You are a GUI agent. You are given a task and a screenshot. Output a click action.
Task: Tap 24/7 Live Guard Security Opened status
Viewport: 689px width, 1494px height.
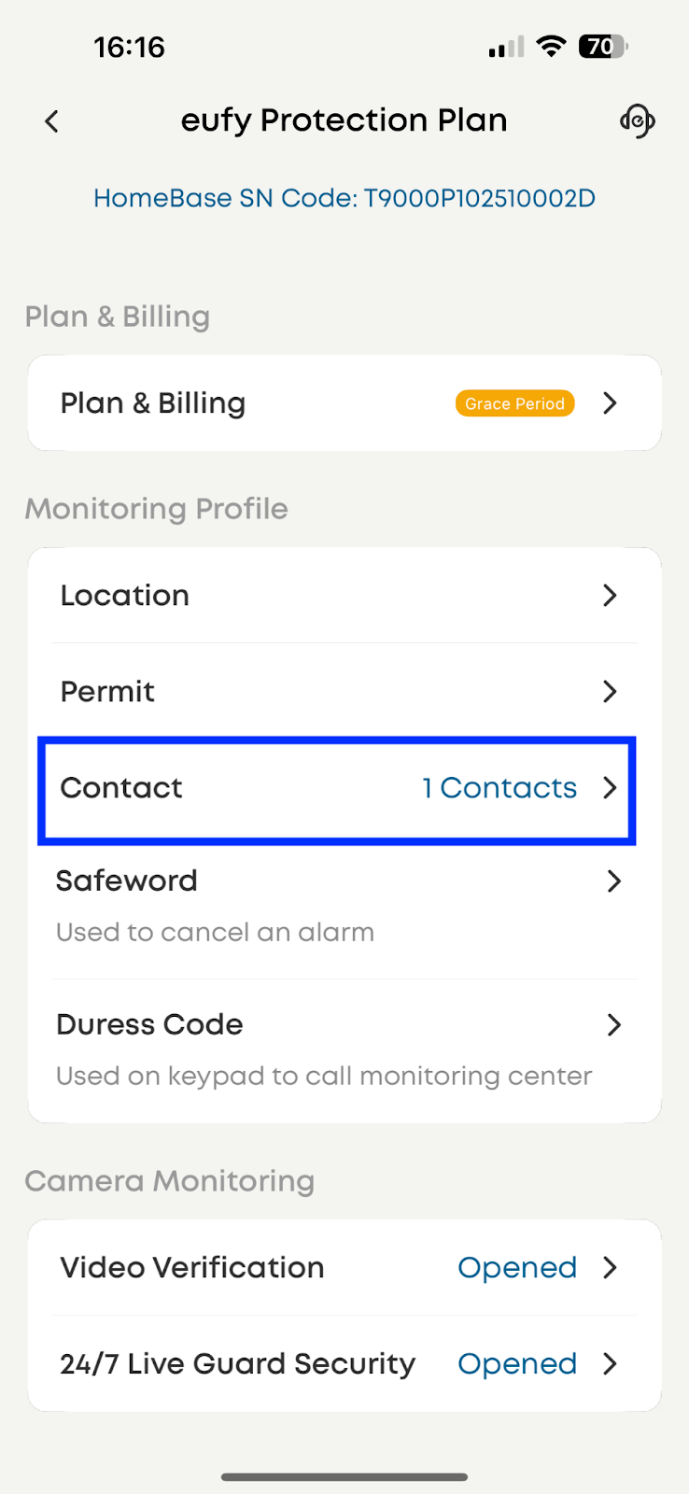517,1364
